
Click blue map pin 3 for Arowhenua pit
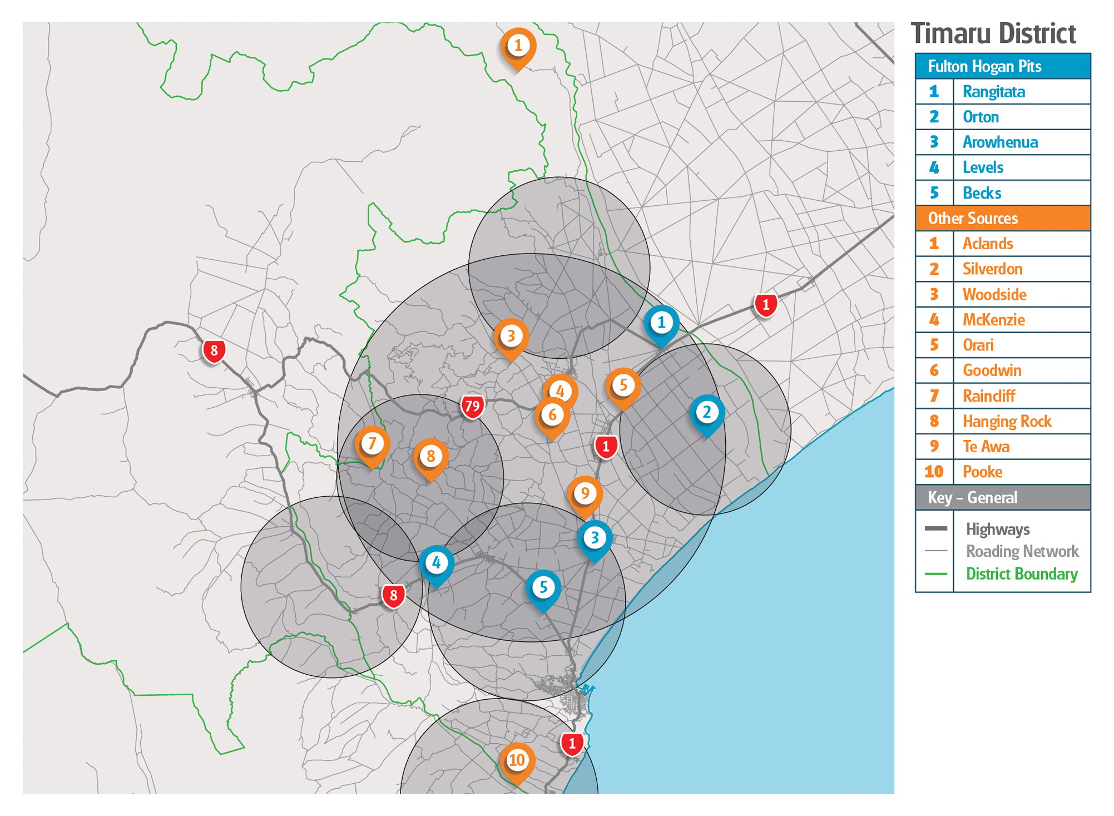pyautogui.click(x=595, y=542)
